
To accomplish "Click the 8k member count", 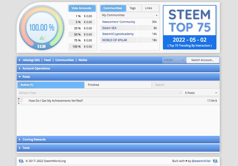I will tap(155, 28).
